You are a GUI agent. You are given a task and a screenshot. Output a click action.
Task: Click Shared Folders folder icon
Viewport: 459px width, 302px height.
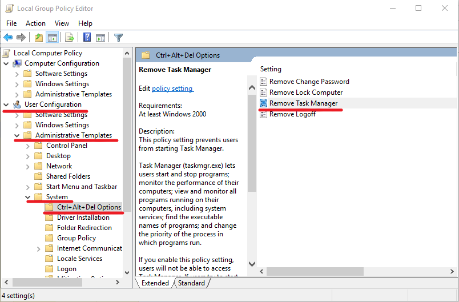point(38,176)
